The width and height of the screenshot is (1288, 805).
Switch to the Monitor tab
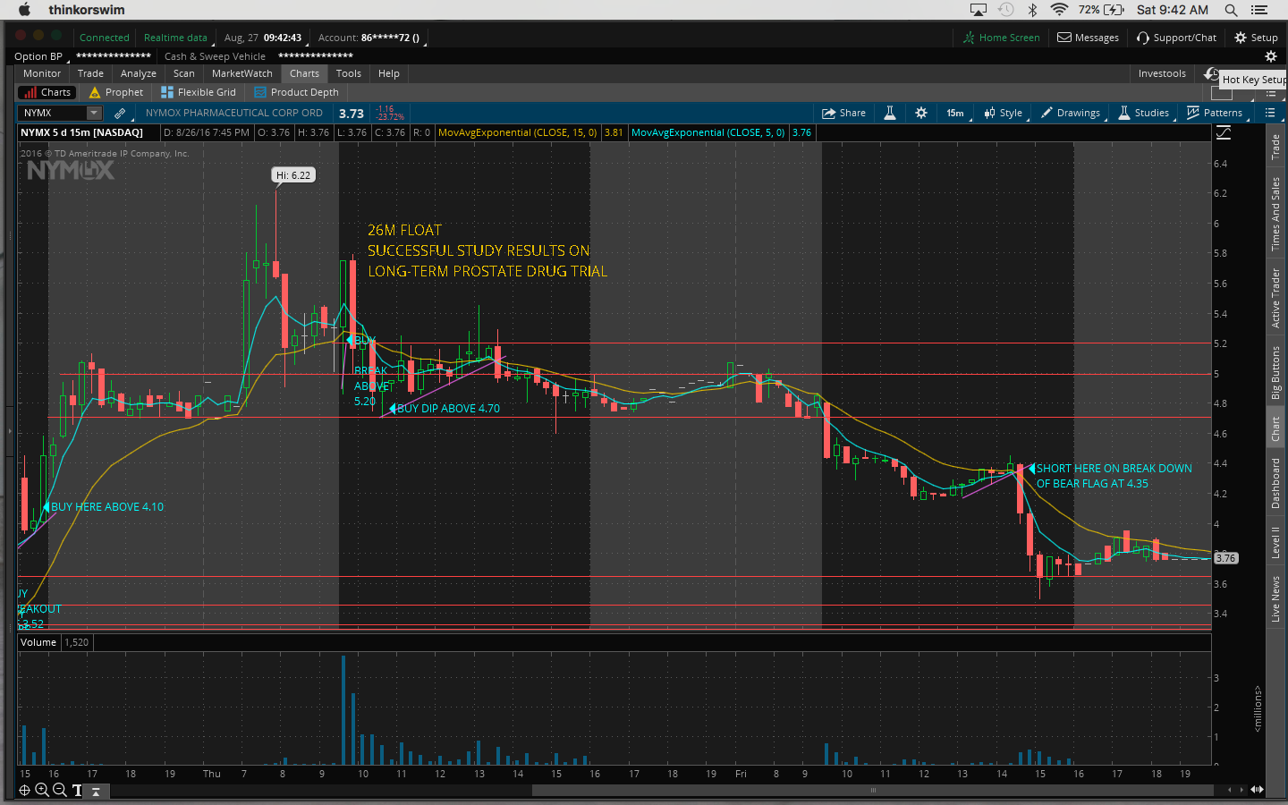[42, 73]
